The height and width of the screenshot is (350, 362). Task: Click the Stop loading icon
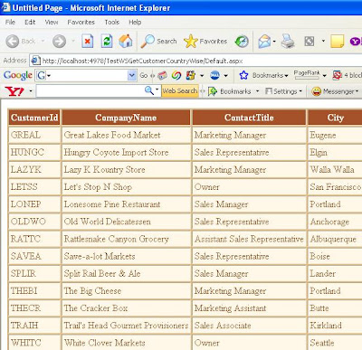click(87, 42)
